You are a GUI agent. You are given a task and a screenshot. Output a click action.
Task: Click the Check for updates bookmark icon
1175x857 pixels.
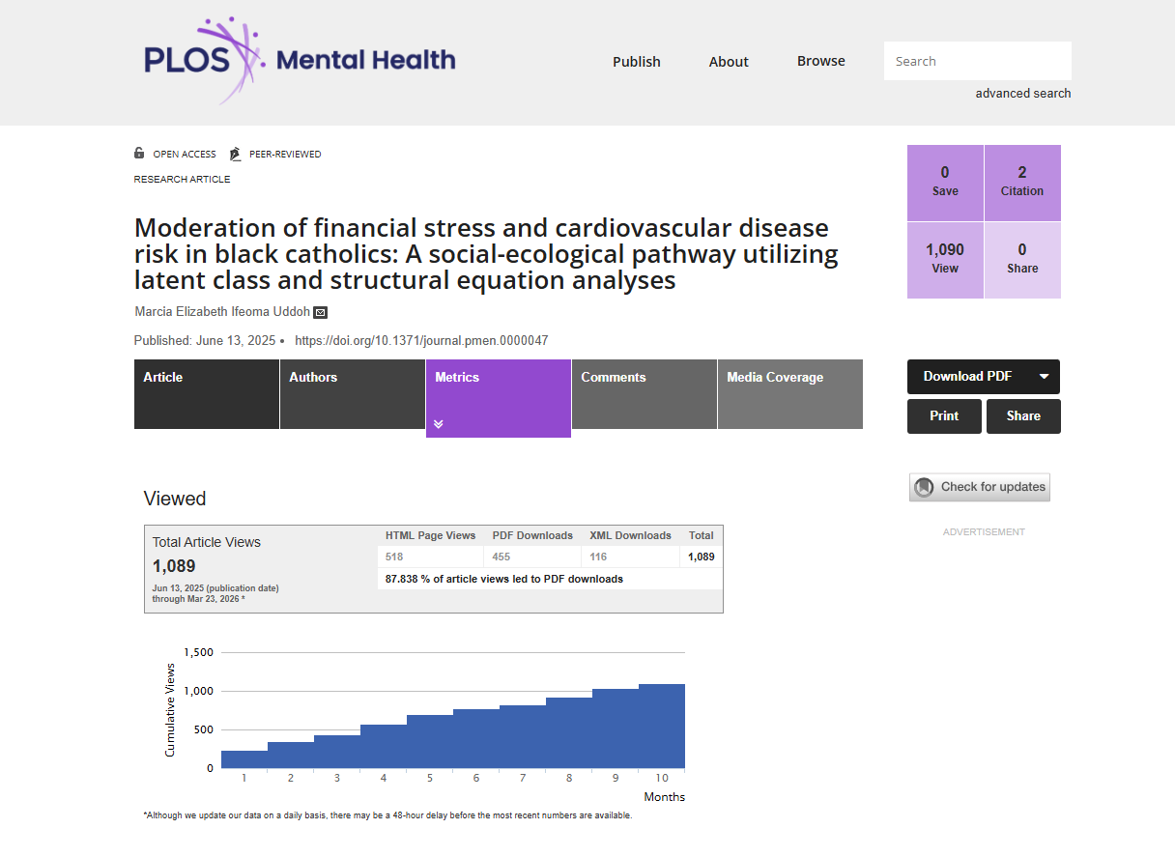tap(925, 487)
